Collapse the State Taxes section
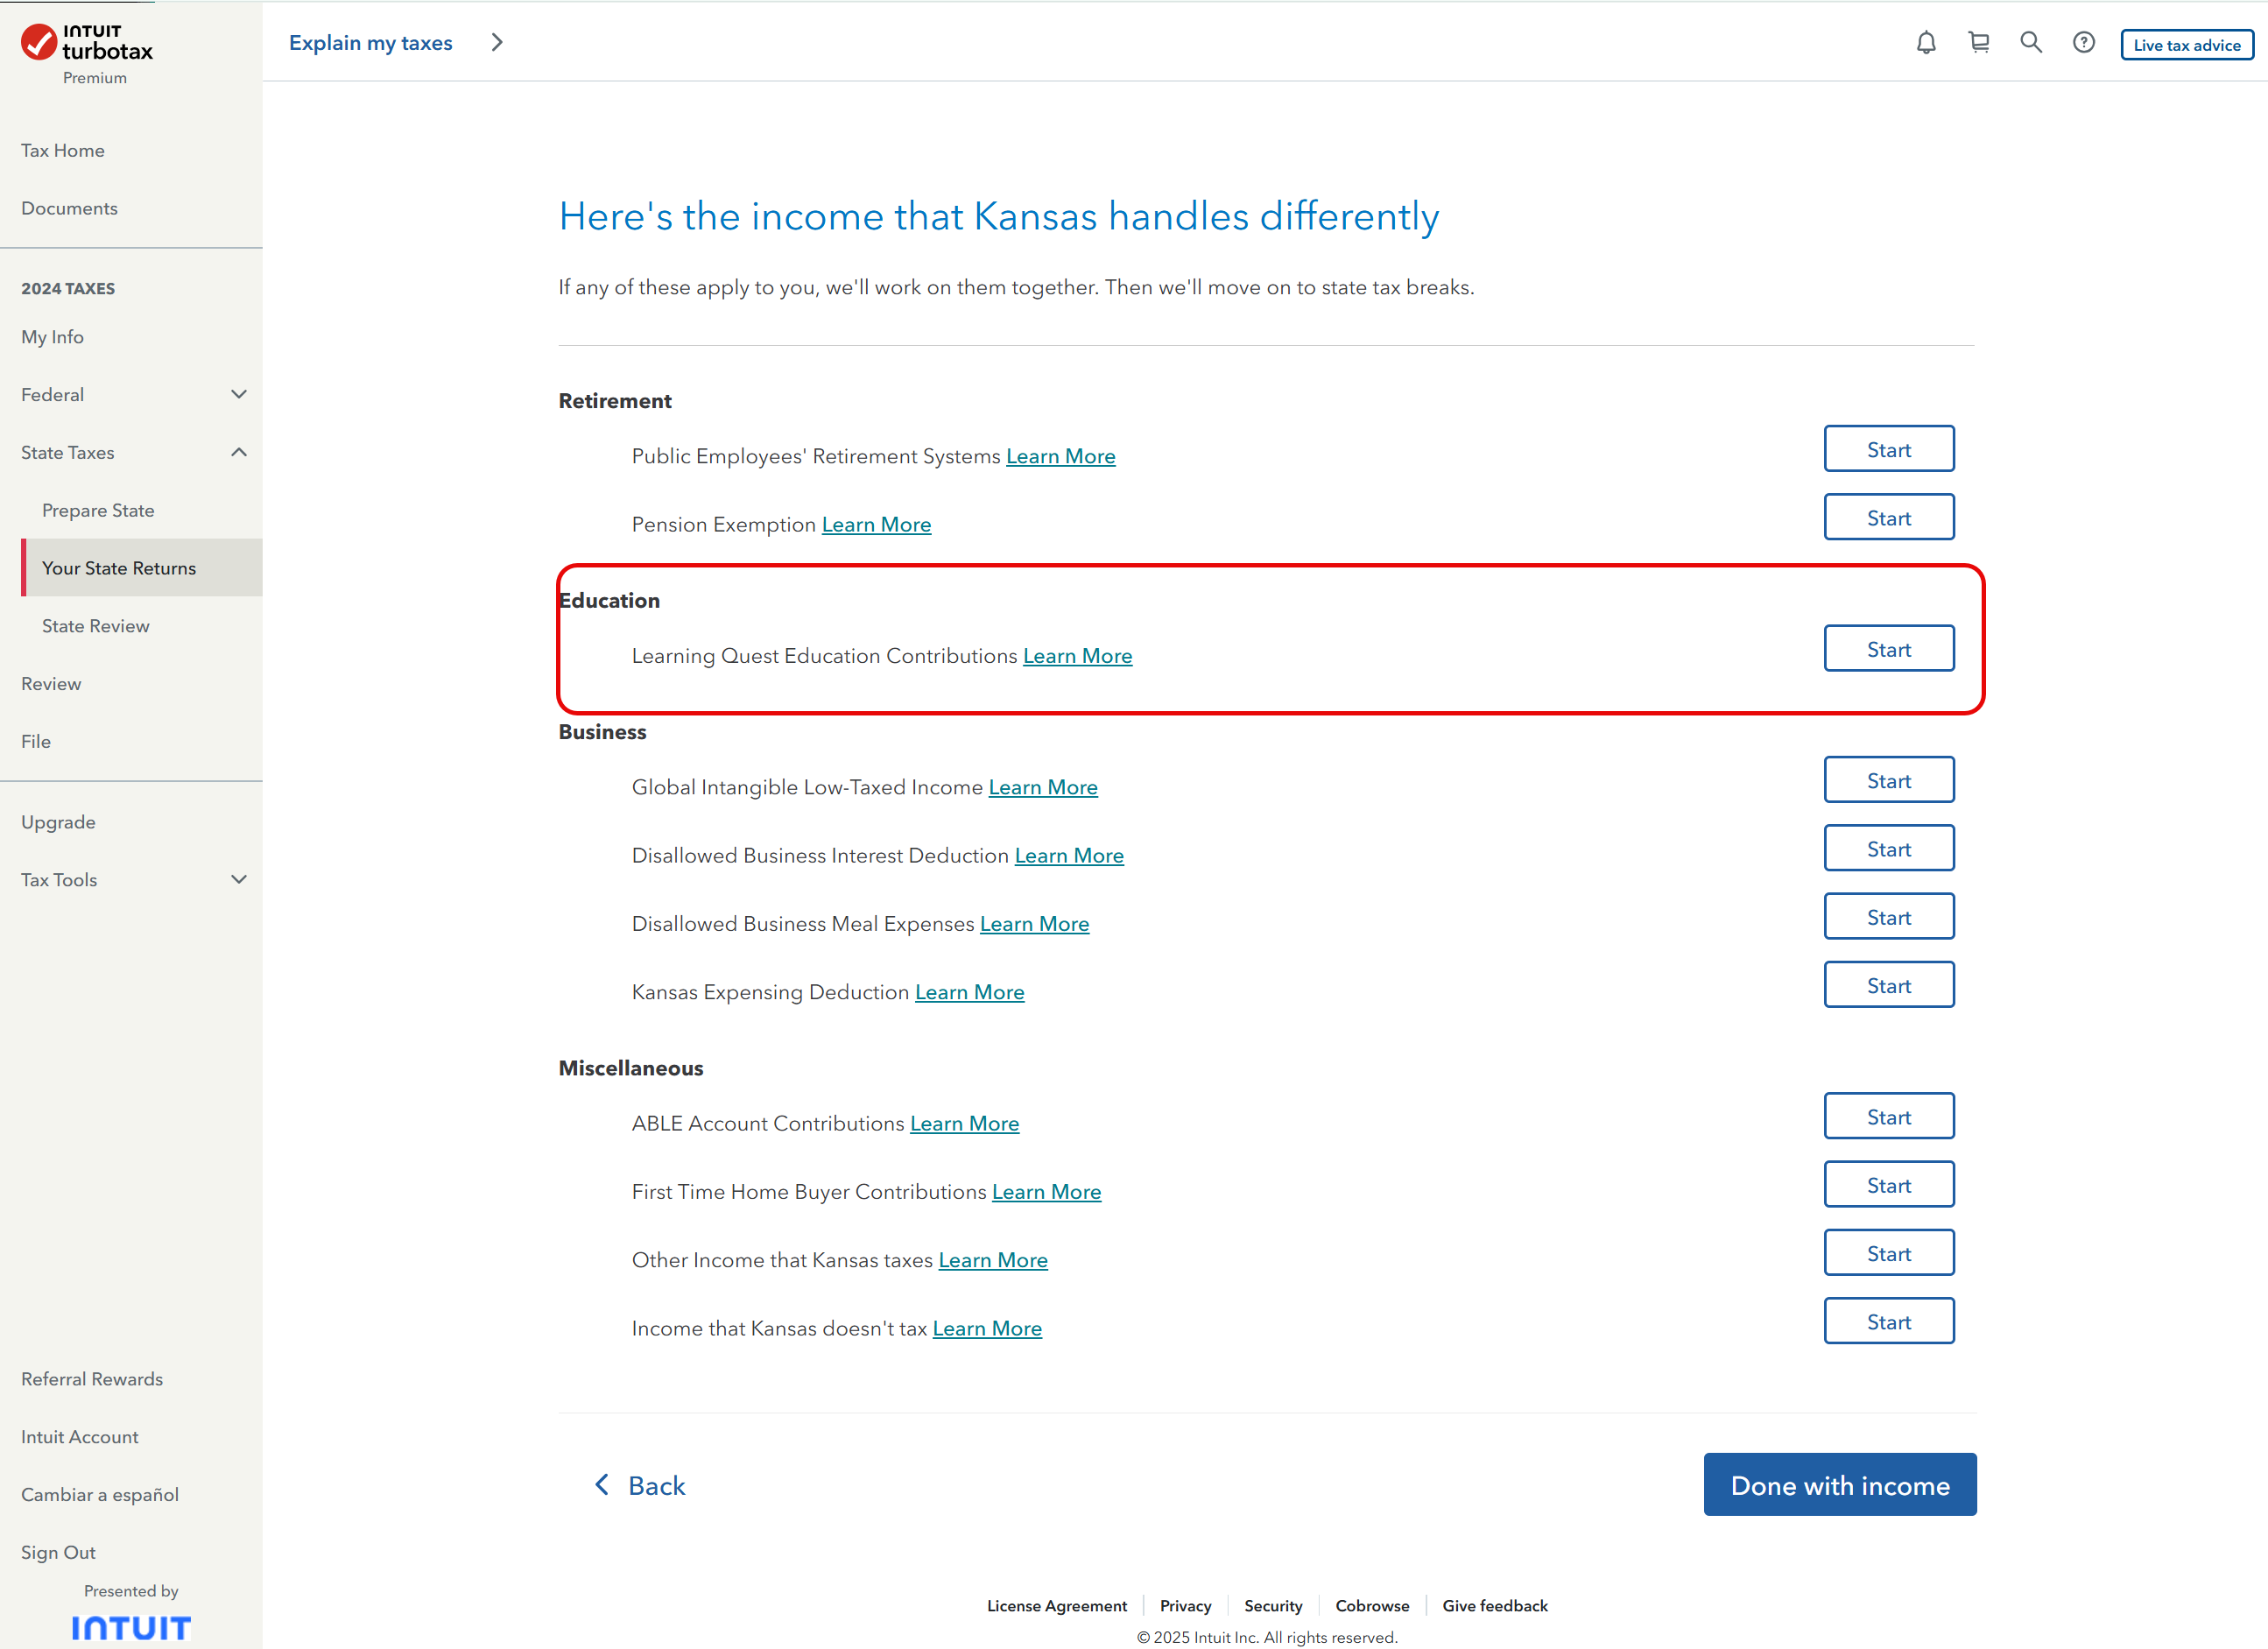The image size is (2268, 1649). pos(238,453)
